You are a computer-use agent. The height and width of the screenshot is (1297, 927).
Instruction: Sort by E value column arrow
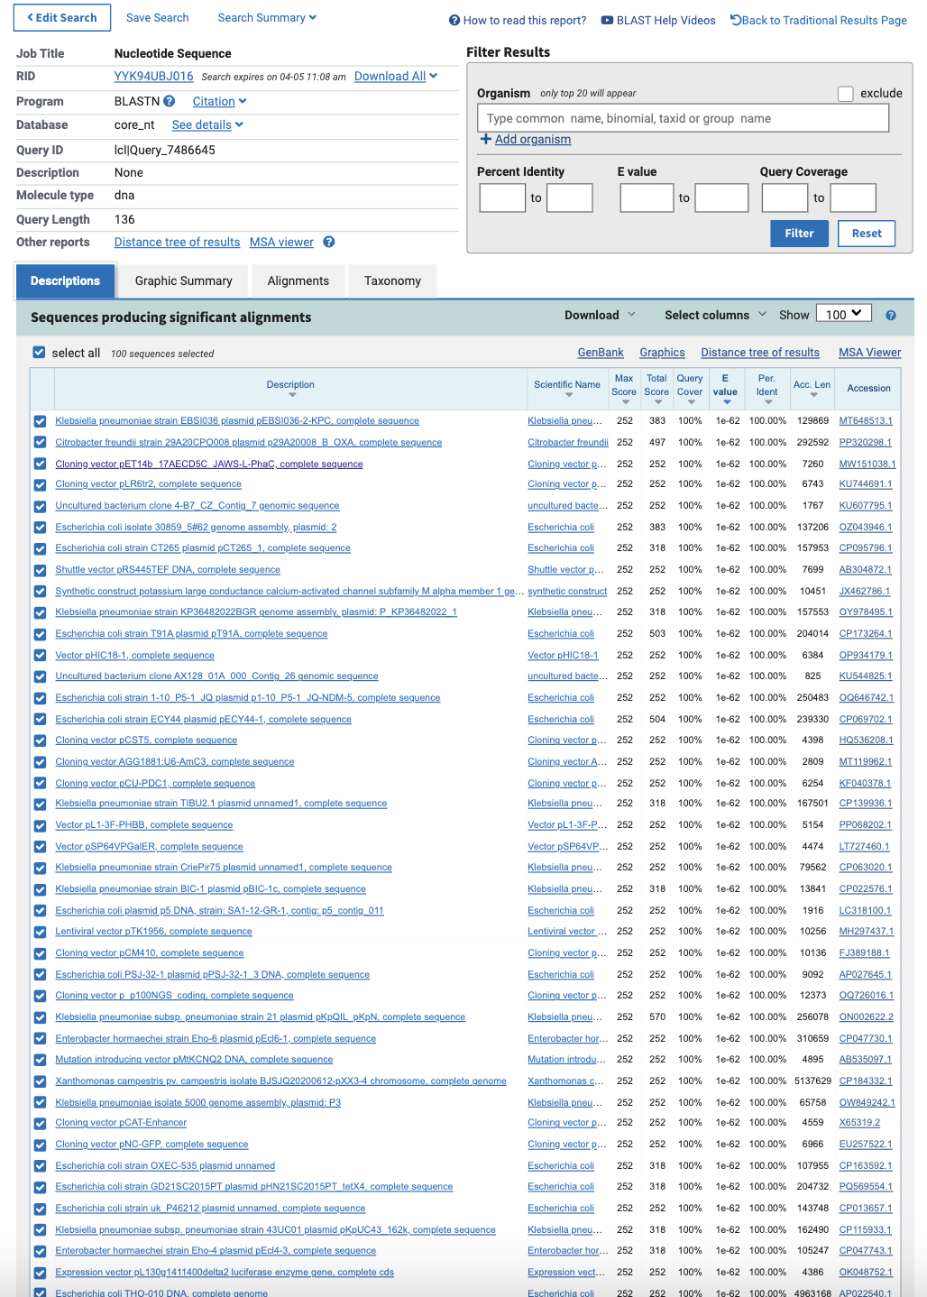[x=726, y=402]
